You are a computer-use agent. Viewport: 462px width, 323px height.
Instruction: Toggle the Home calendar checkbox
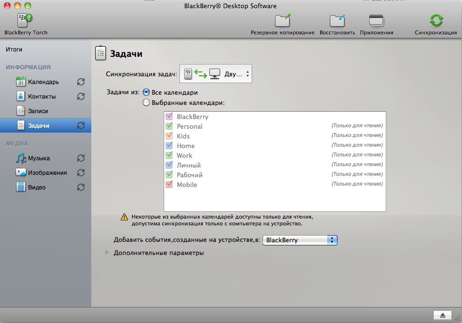[169, 146]
